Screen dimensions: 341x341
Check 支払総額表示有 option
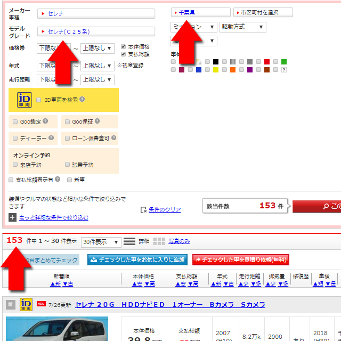[x=11, y=180]
